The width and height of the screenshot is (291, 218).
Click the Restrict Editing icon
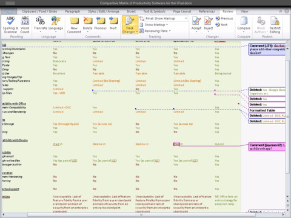pyautogui.click(x=275, y=25)
